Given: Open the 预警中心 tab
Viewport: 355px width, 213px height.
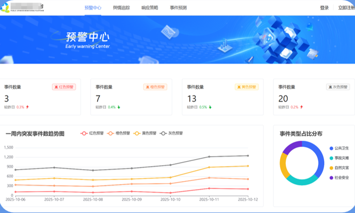Looking at the screenshot, I should (x=93, y=7).
